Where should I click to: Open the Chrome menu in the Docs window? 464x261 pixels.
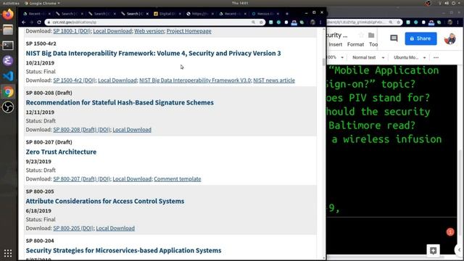tap(457, 22)
